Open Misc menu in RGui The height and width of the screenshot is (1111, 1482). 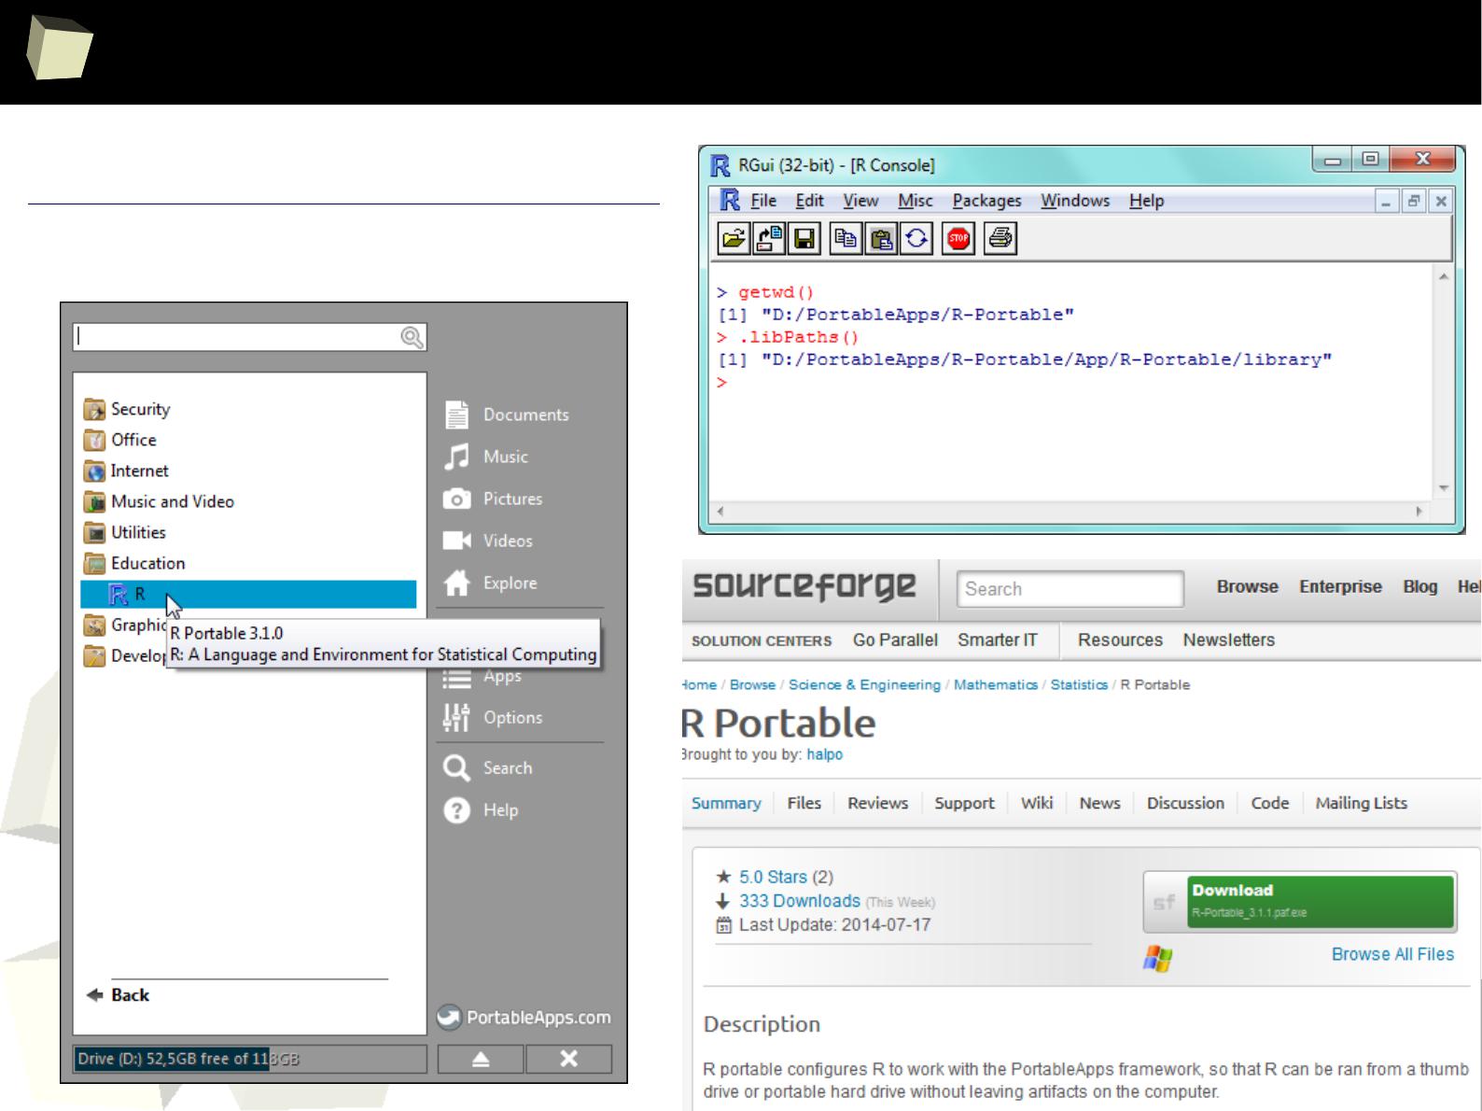click(916, 201)
